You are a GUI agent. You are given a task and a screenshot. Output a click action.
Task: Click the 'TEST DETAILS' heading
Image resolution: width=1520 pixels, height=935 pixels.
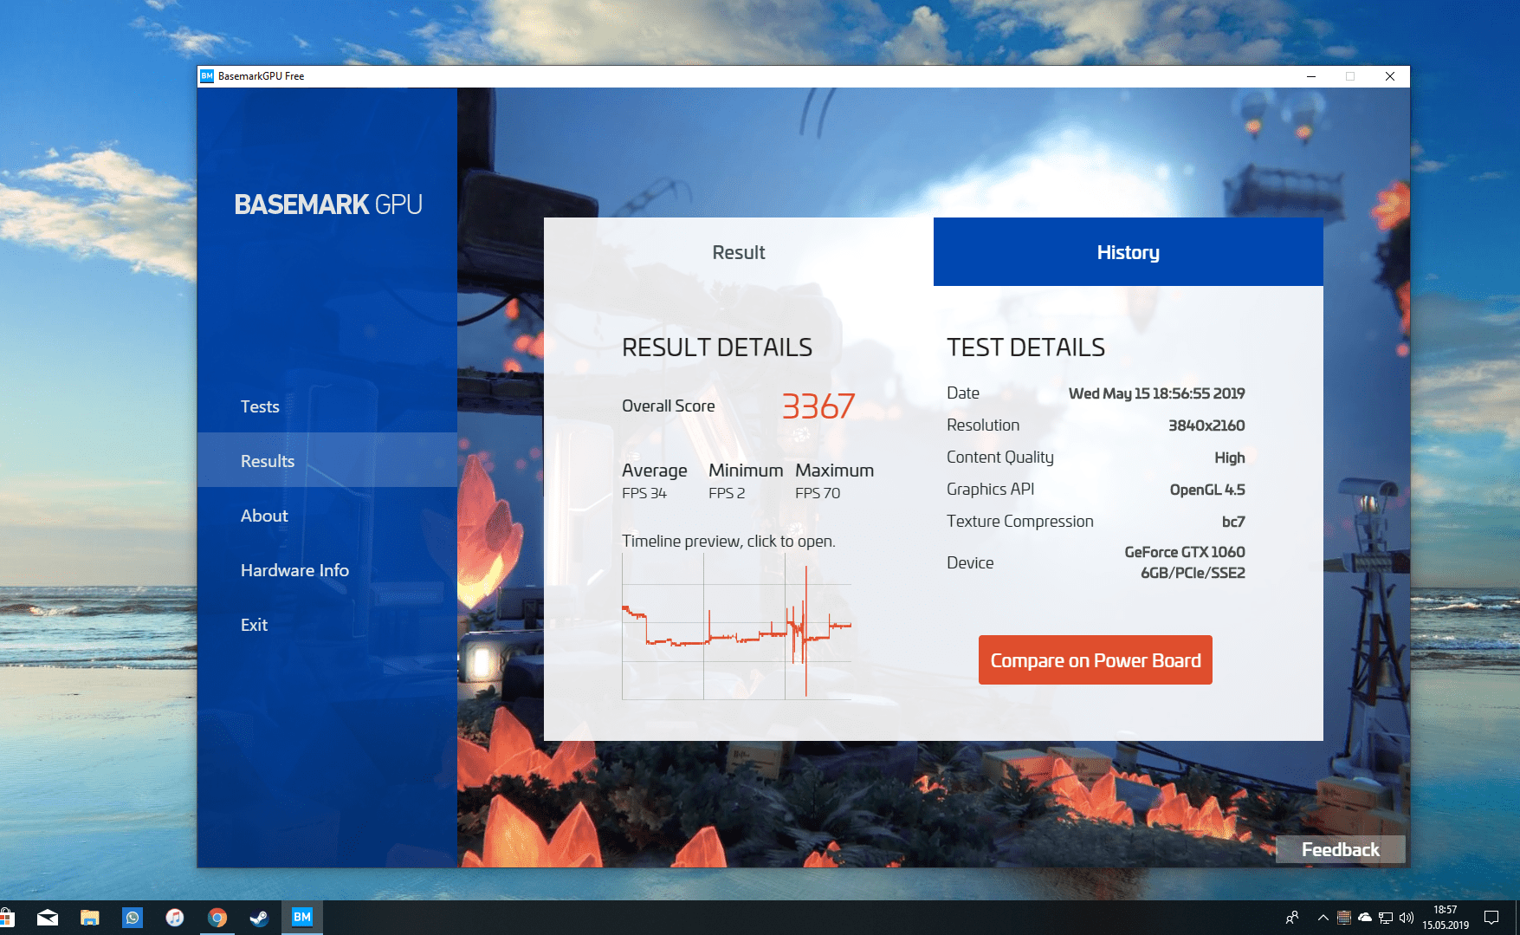pos(1025,347)
